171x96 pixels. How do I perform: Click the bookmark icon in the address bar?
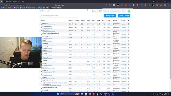coord(109,5)
